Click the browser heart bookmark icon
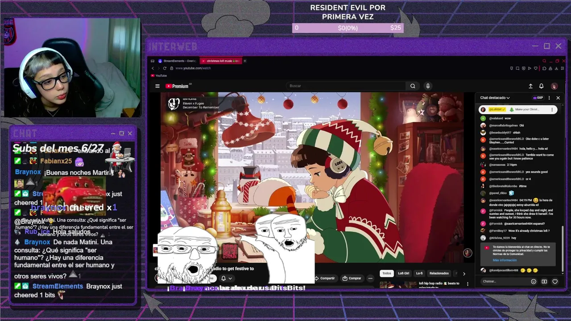Image resolution: width=571 pixels, height=321 pixels. [x=535, y=68]
